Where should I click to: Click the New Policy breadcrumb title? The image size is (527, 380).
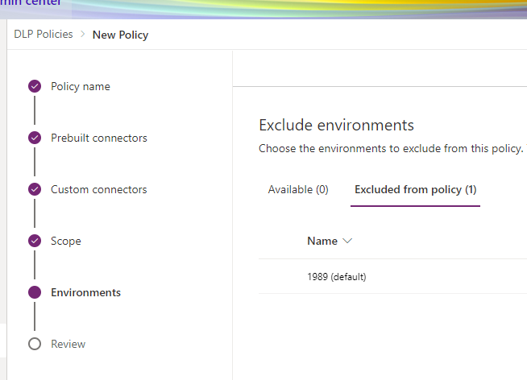click(120, 35)
